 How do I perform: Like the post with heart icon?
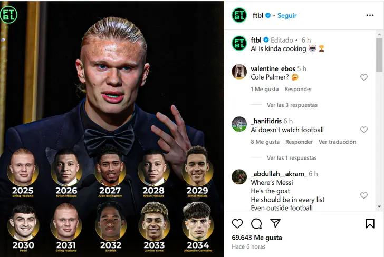click(x=238, y=223)
